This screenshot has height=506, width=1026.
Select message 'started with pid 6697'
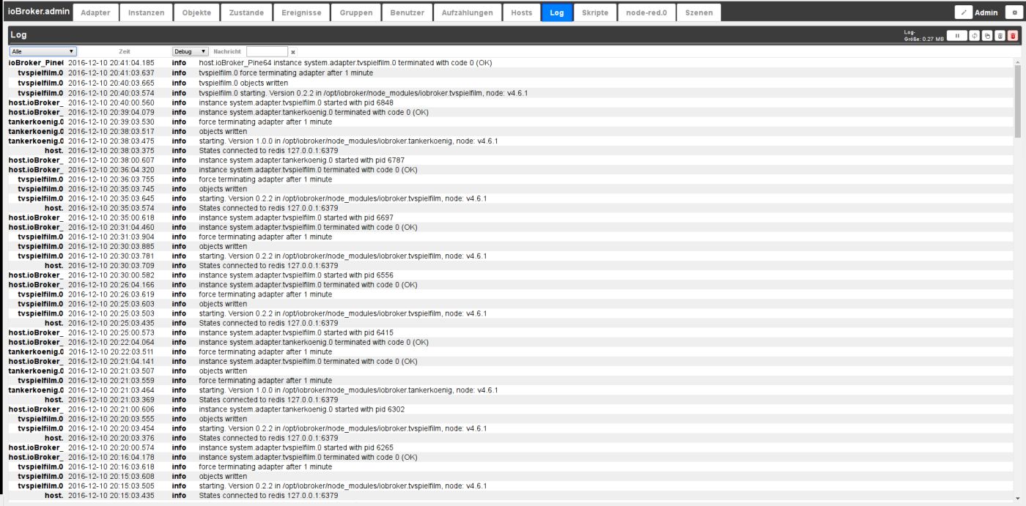[x=296, y=217]
